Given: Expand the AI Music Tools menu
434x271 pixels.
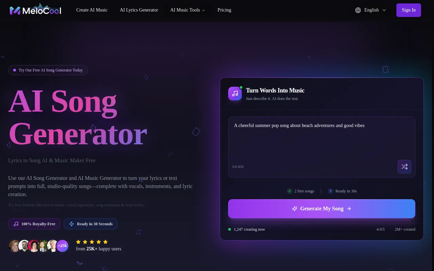Looking at the screenshot, I should pos(188,10).
